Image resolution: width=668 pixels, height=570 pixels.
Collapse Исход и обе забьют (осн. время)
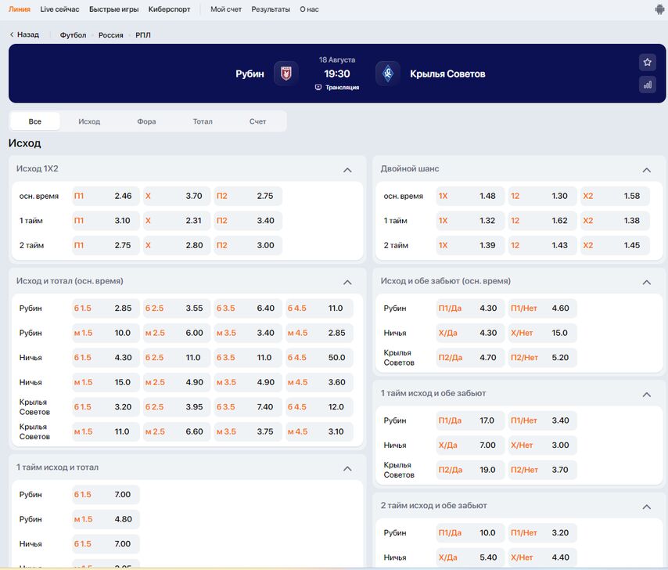tap(647, 282)
